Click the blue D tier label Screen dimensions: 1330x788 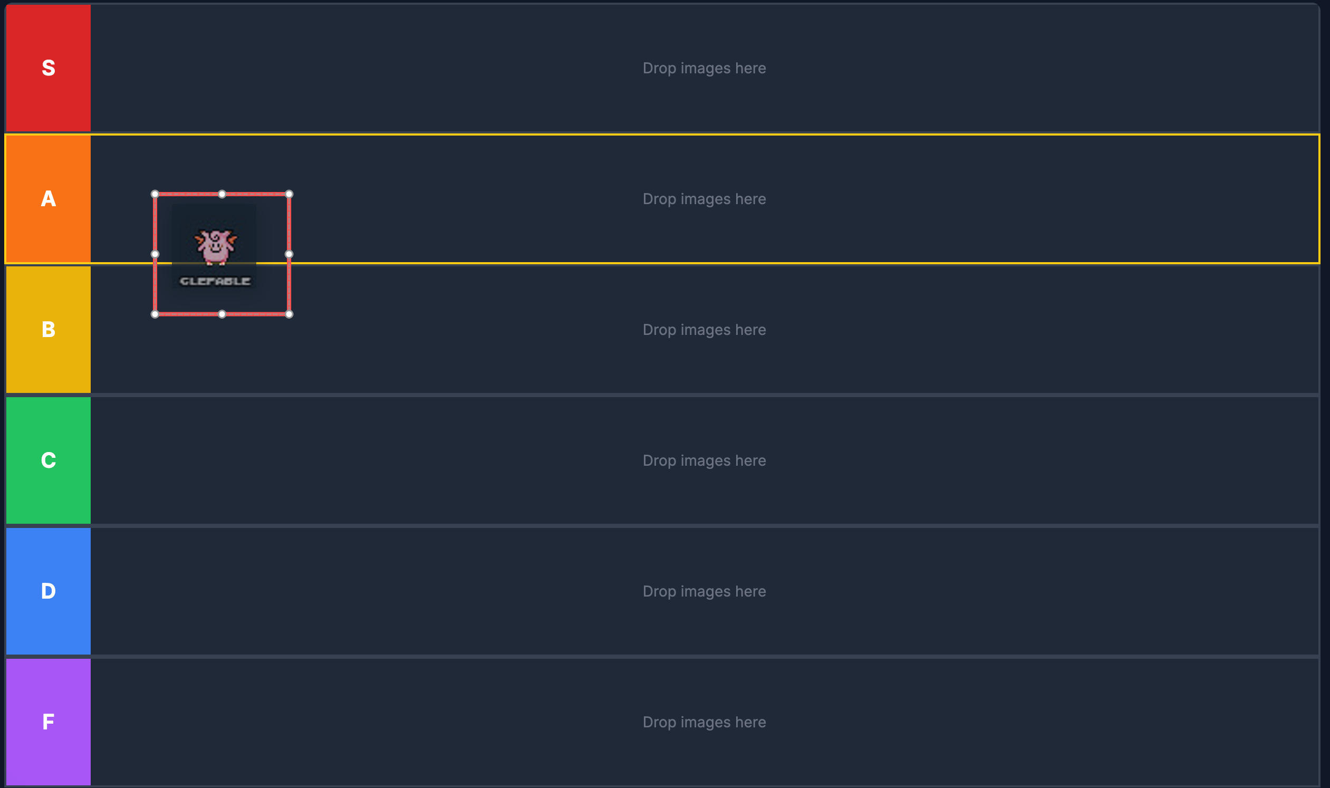click(x=49, y=590)
